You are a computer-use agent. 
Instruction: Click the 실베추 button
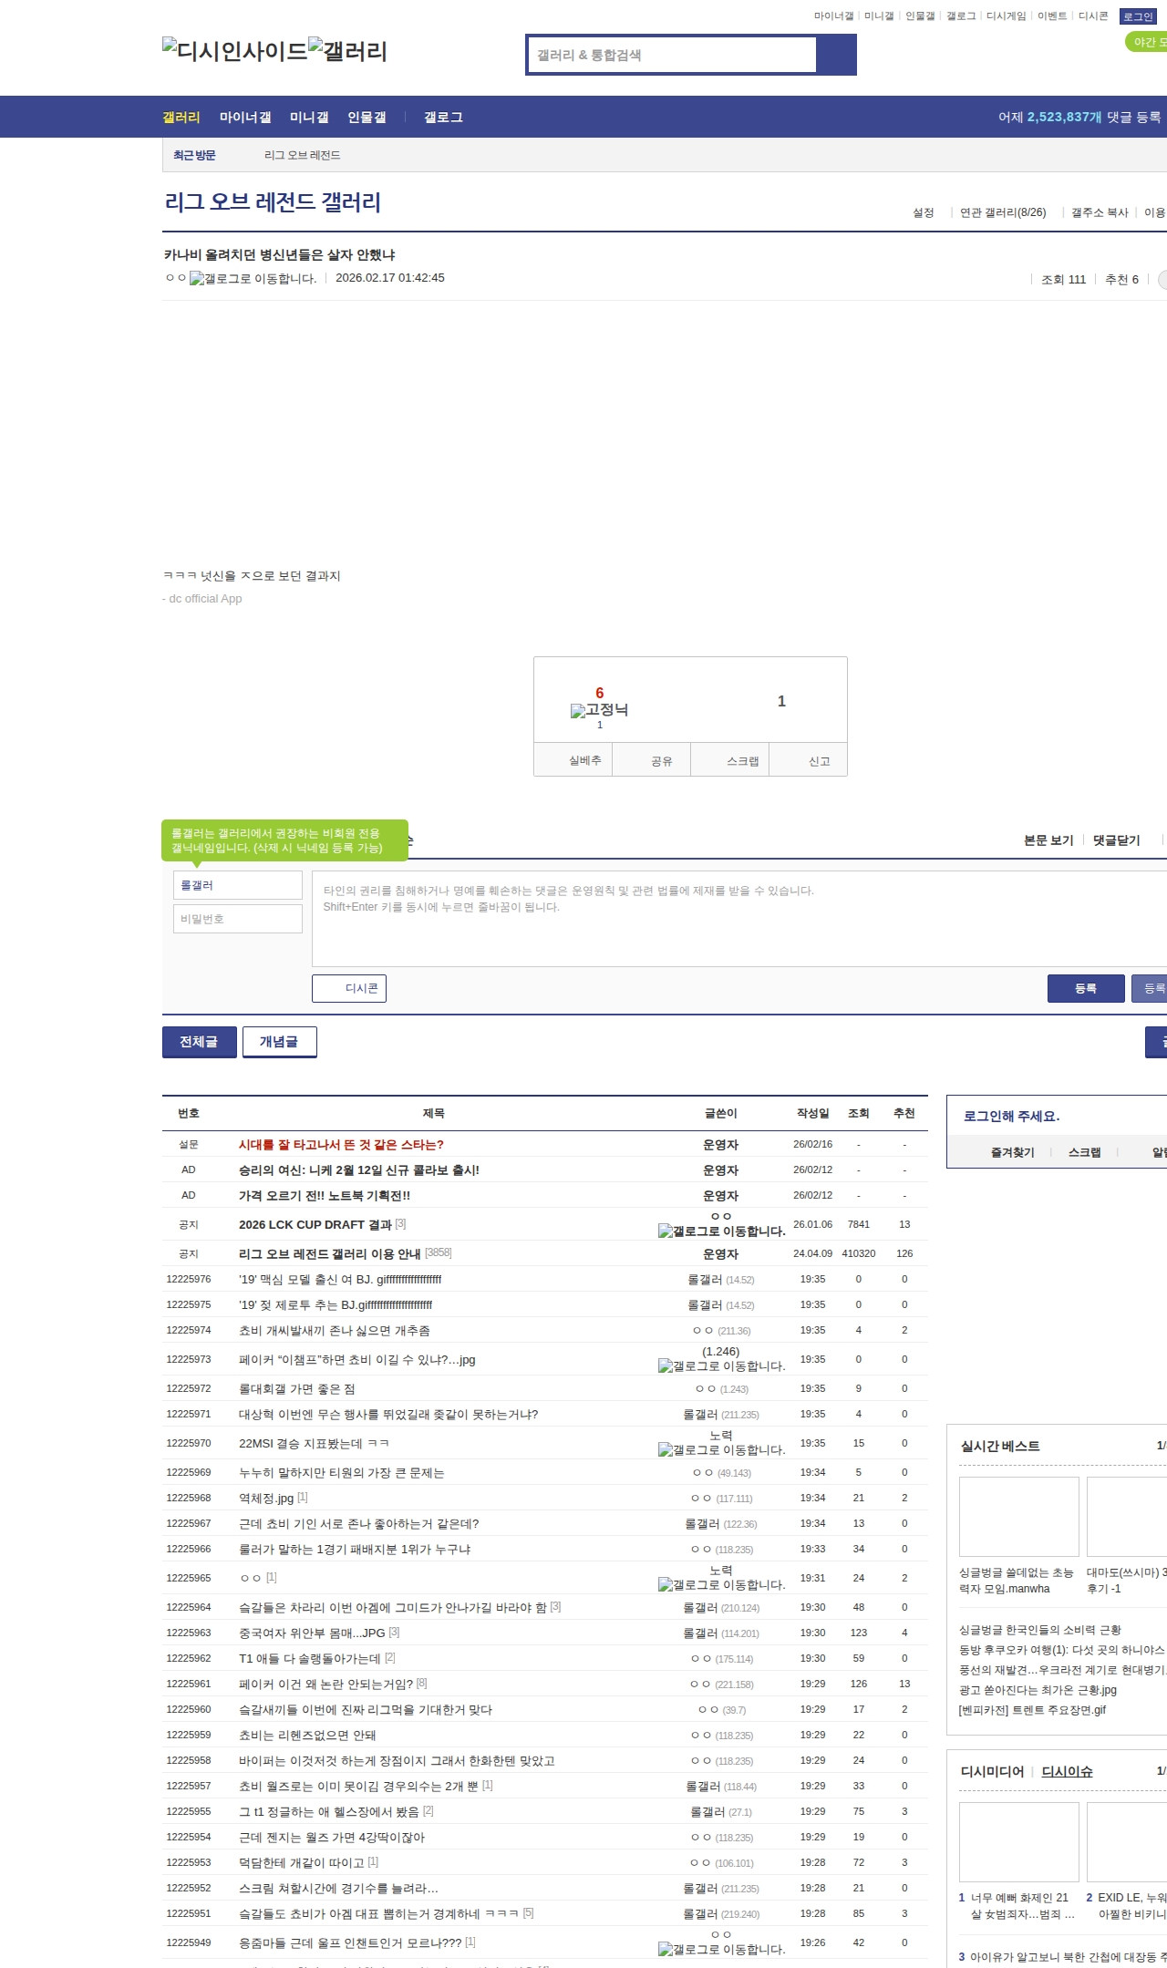pos(573,760)
